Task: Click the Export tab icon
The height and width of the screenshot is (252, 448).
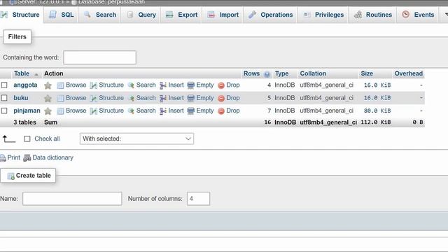Action: 169,15
